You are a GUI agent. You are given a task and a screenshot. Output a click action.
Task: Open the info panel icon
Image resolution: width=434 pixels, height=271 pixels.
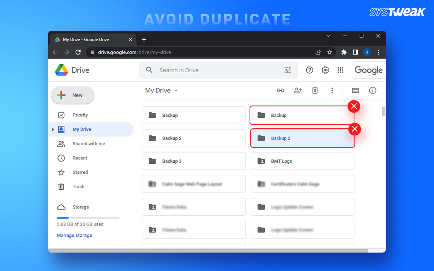(373, 90)
